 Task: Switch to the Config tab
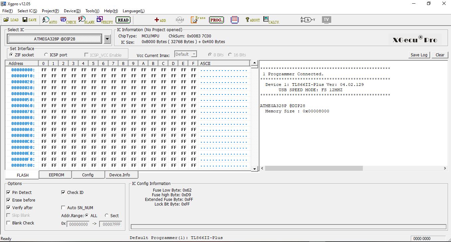(x=88, y=175)
